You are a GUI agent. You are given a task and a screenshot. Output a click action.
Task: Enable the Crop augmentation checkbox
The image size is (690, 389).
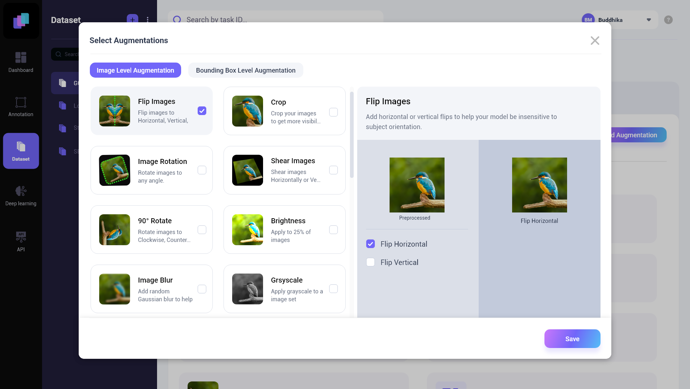tap(333, 112)
